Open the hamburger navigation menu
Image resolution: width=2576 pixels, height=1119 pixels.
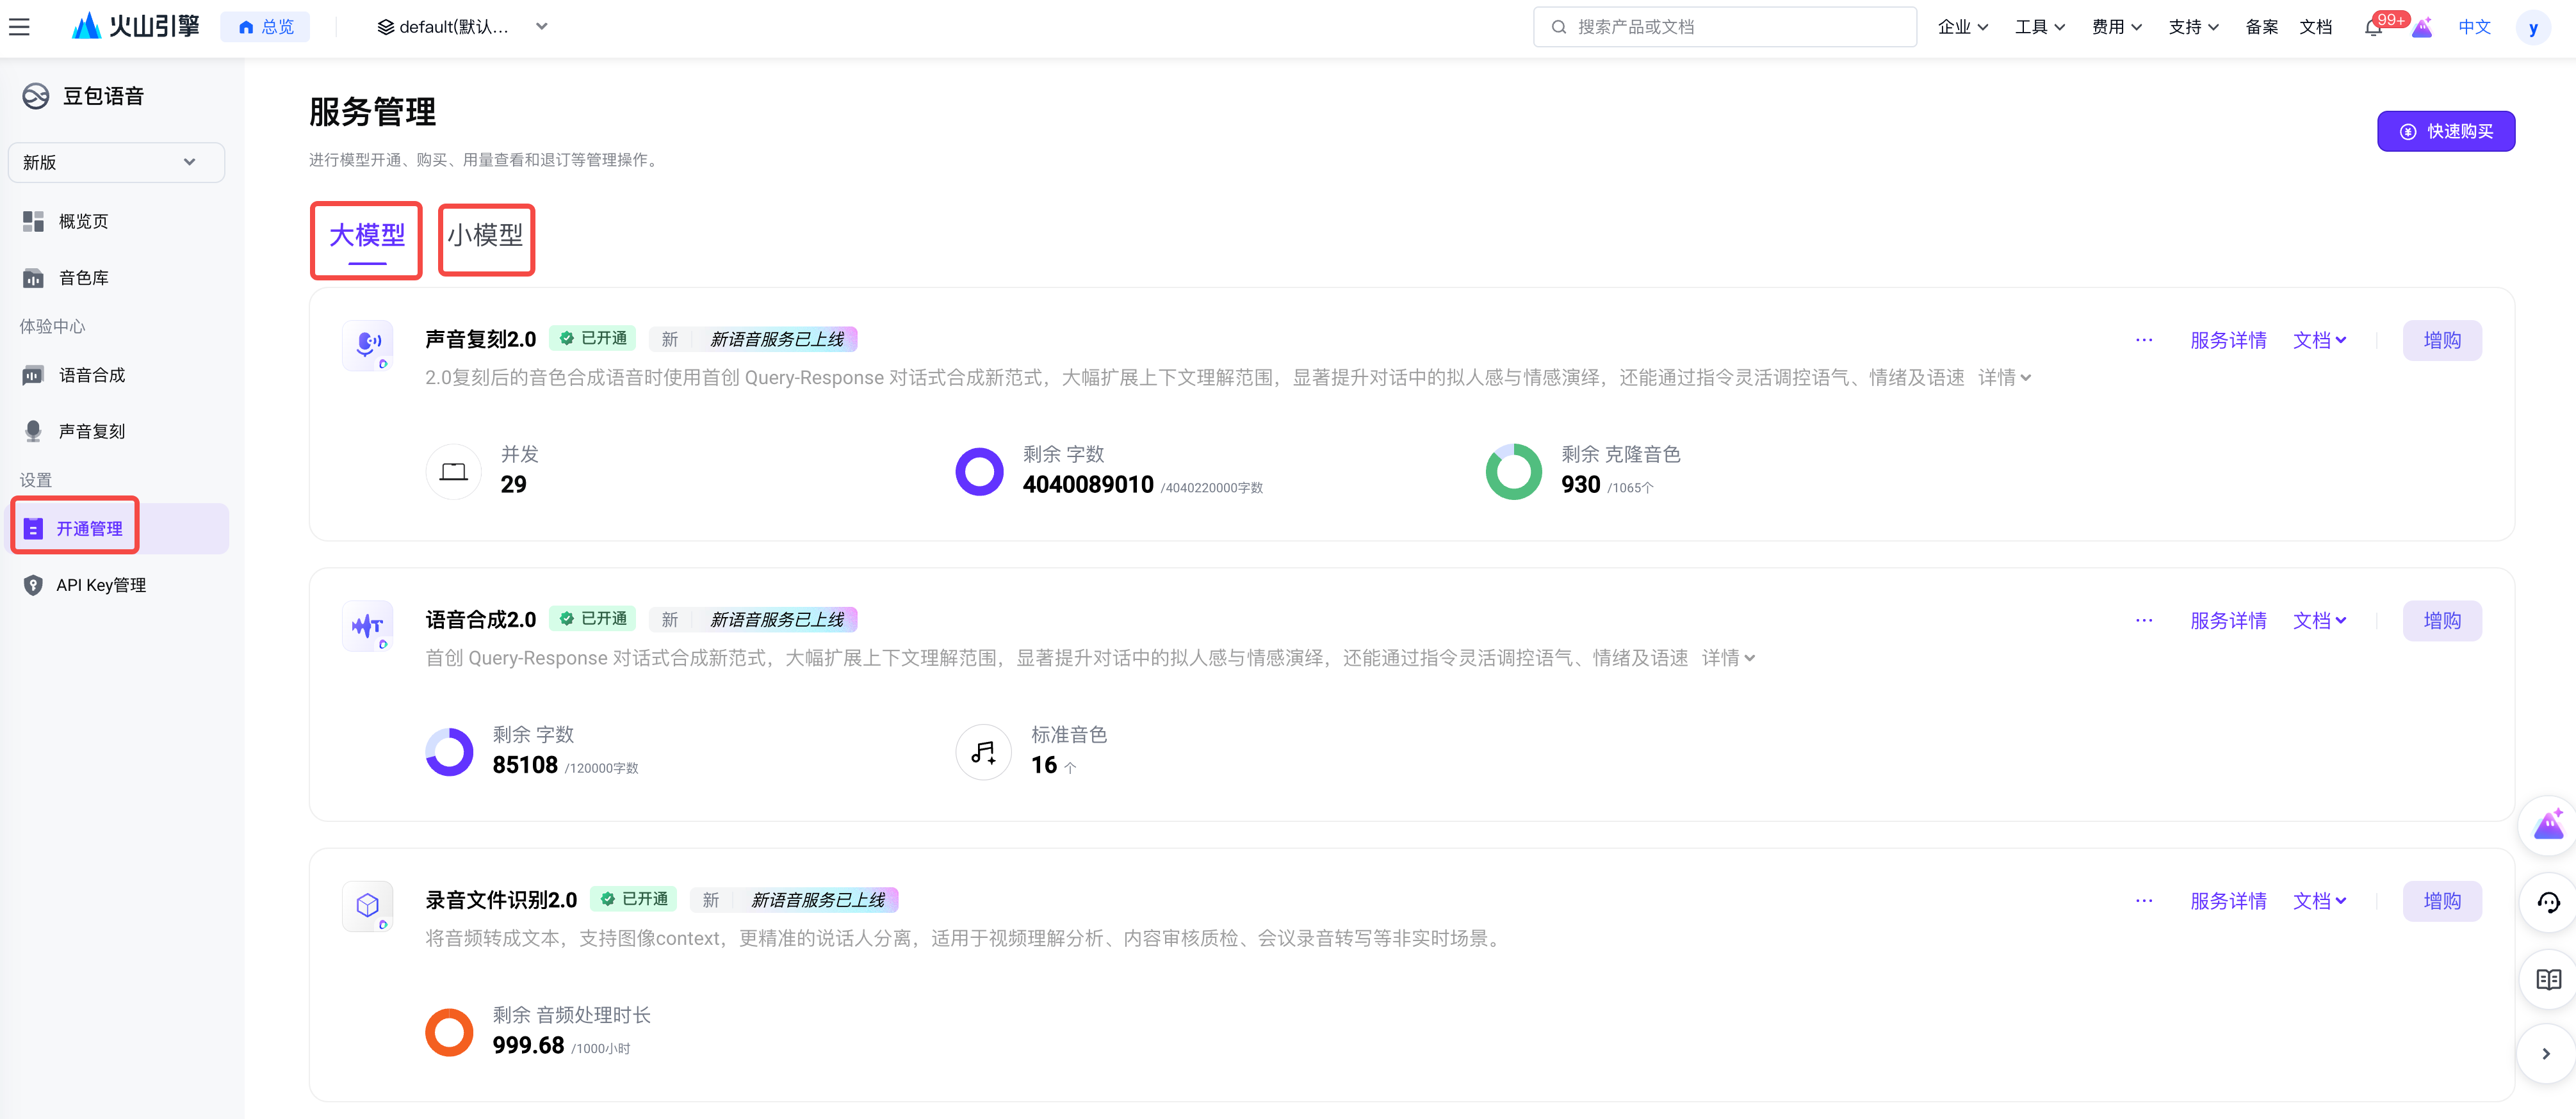coord(19,27)
